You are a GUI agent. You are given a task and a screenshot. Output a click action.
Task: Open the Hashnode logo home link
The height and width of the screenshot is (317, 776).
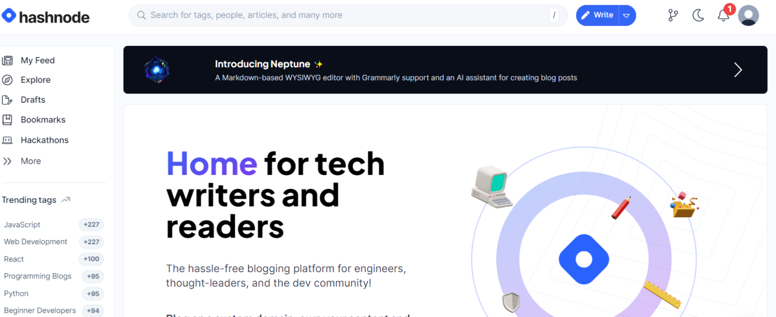pos(46,17)
